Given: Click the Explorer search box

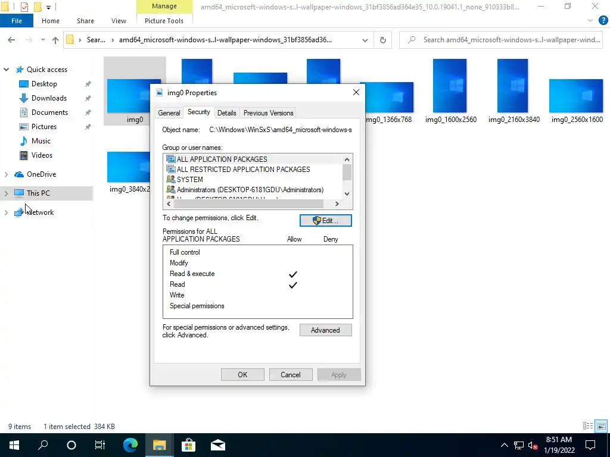Looking at the screenshot, I should point(502,40).
